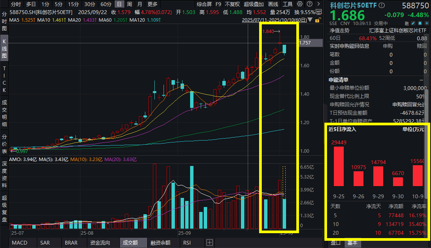The width and height of the screenshot is (431, 248).
Task: Switch to the 资金流向 capital flow tab
Action: coord(100,242)
